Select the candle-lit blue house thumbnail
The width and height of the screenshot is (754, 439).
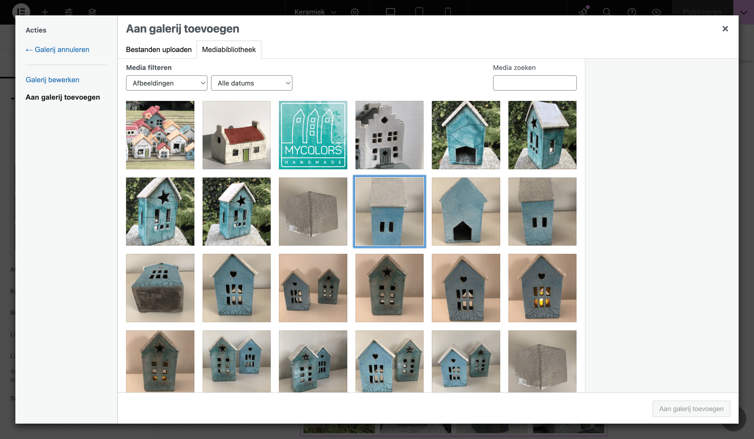point(542,288)
